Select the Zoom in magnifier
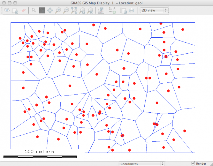Image resolution: width=213 pixels, height=166 pixels. coord(58,11)
